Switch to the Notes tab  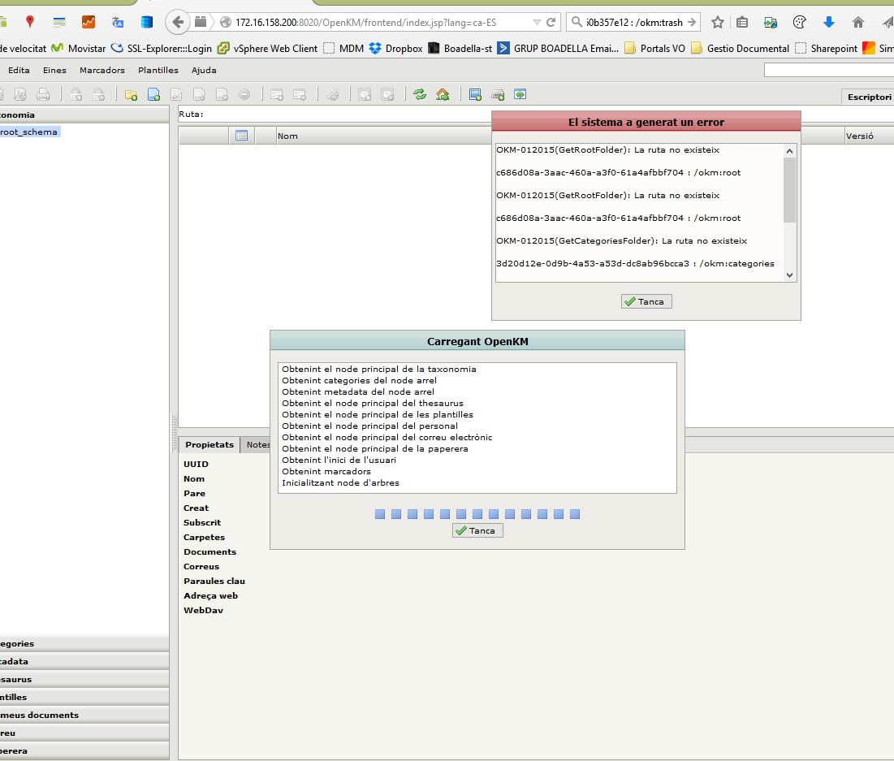(257, 444)
